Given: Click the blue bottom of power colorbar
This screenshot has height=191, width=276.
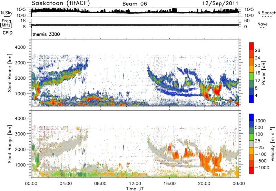Looking at the screenshot, I should coord(252,99).
